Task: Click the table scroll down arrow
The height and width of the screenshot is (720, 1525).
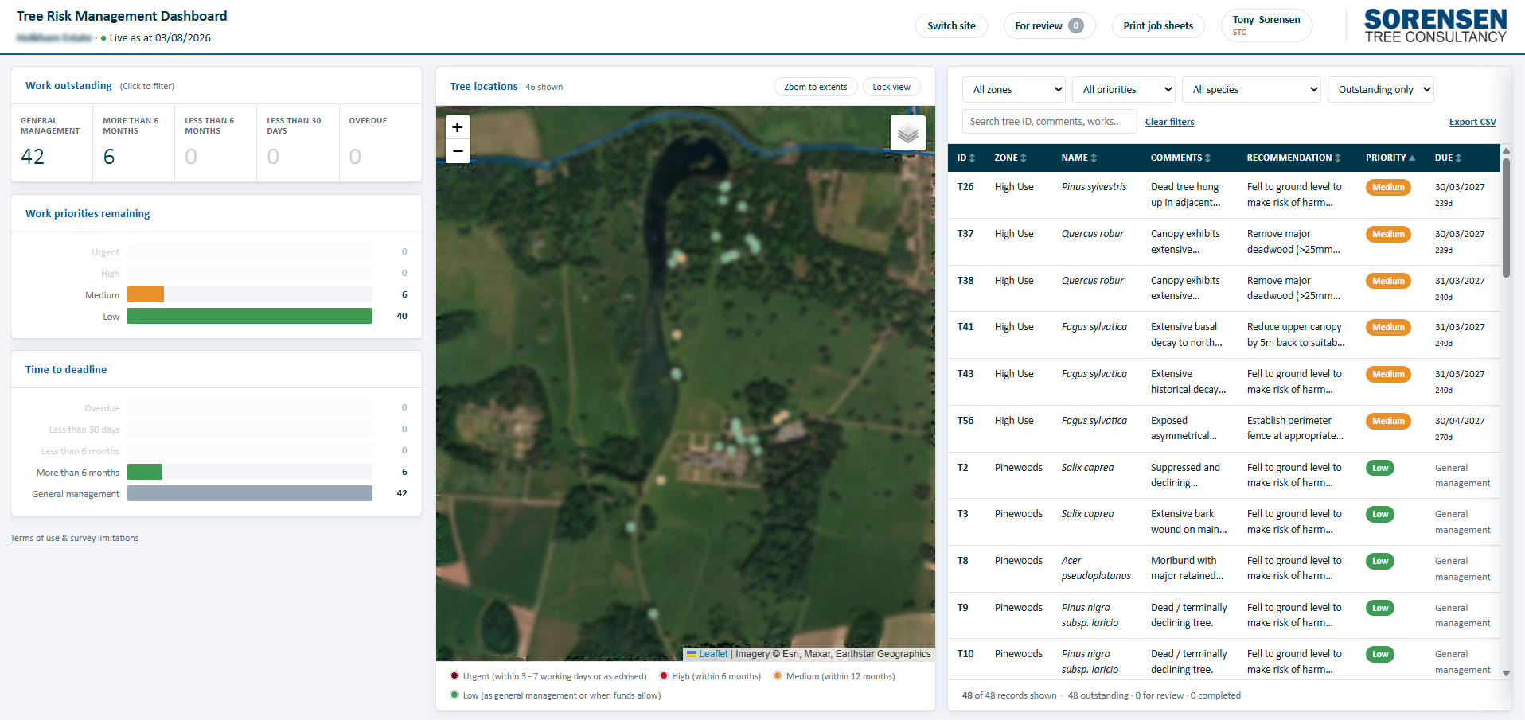Action: (x=1506, y=673)
